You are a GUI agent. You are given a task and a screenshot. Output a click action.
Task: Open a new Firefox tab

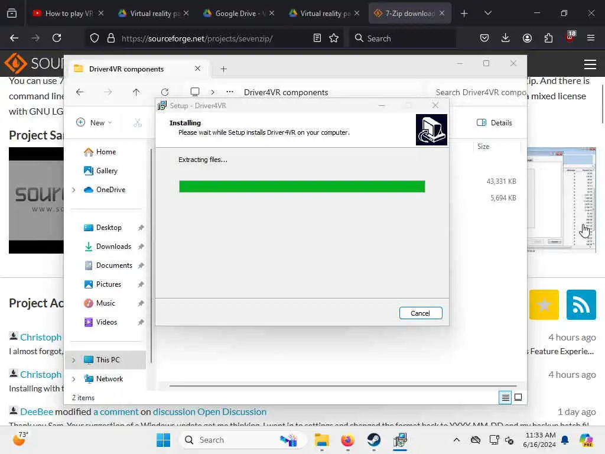(464, 14)
